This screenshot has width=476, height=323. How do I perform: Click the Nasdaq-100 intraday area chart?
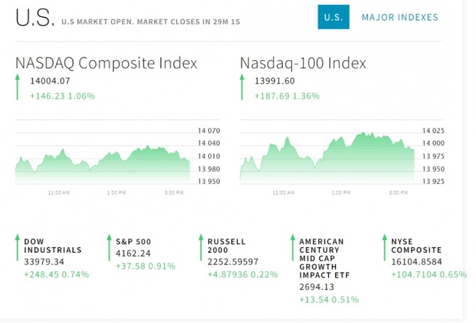tap(328, 155)
